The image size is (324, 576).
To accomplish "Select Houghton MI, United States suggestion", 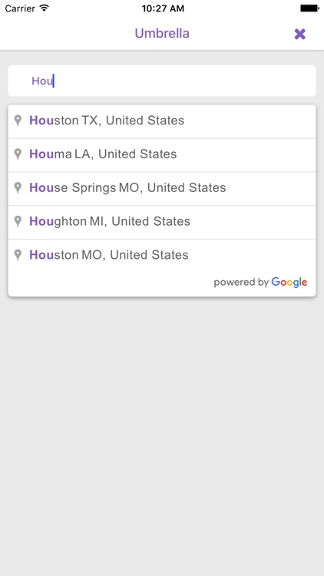I will [162, 222].
